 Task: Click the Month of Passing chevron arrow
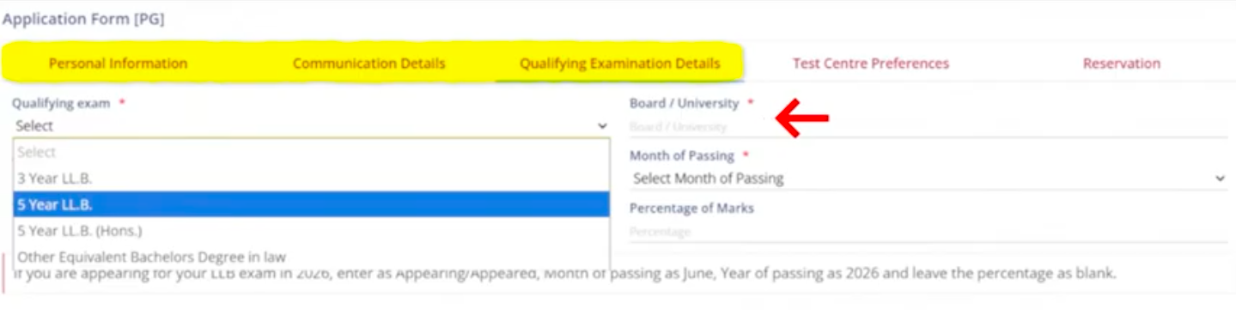[x=1220, y=179]
